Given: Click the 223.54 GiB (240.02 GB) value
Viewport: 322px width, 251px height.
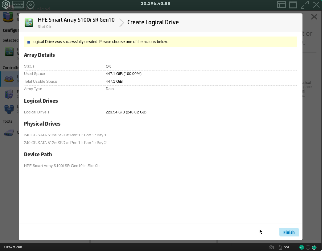Looking at the screenshot, I should click(126, 112).
